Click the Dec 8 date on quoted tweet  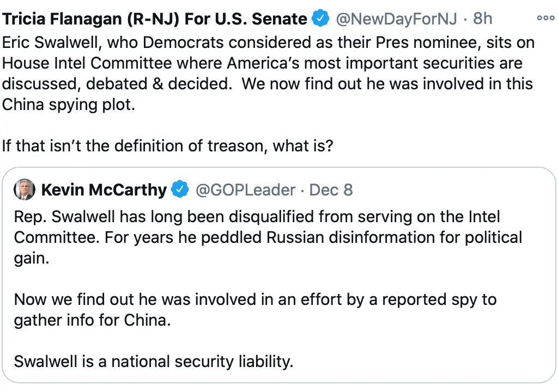(x=331, y=190)
